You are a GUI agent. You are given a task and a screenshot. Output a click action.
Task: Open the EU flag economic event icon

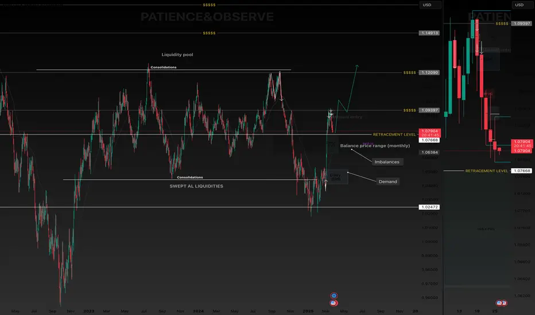click(334, 296)
